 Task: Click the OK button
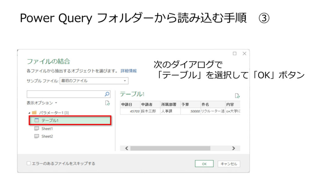pos(204,164)
